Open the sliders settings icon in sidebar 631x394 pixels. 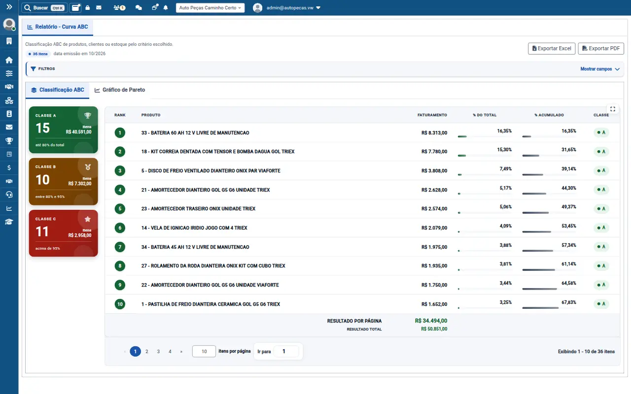click(x=9, y=73)
